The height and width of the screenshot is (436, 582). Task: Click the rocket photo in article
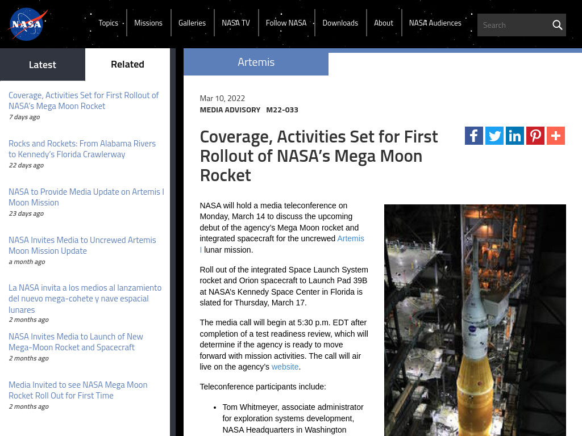click(475, 320)
